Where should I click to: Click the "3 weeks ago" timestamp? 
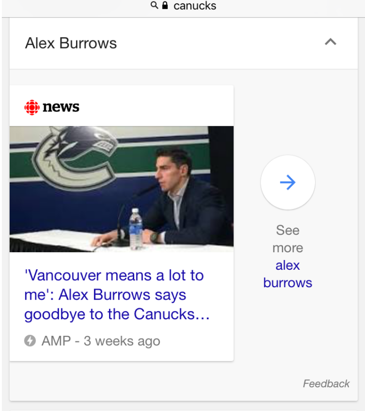[122, 341]
